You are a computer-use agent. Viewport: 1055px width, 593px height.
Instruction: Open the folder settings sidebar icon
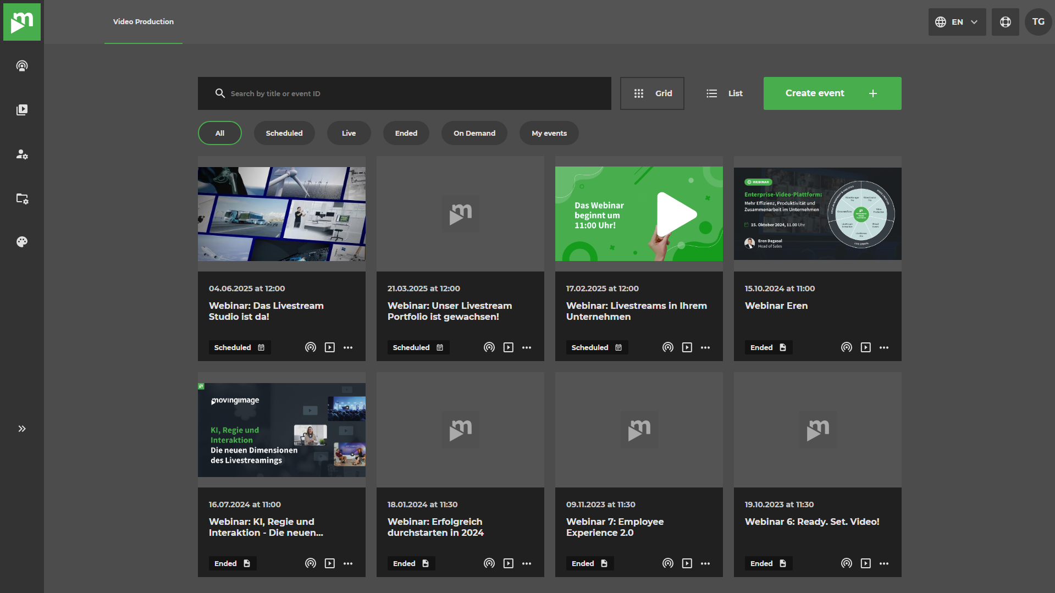(22, 198)
